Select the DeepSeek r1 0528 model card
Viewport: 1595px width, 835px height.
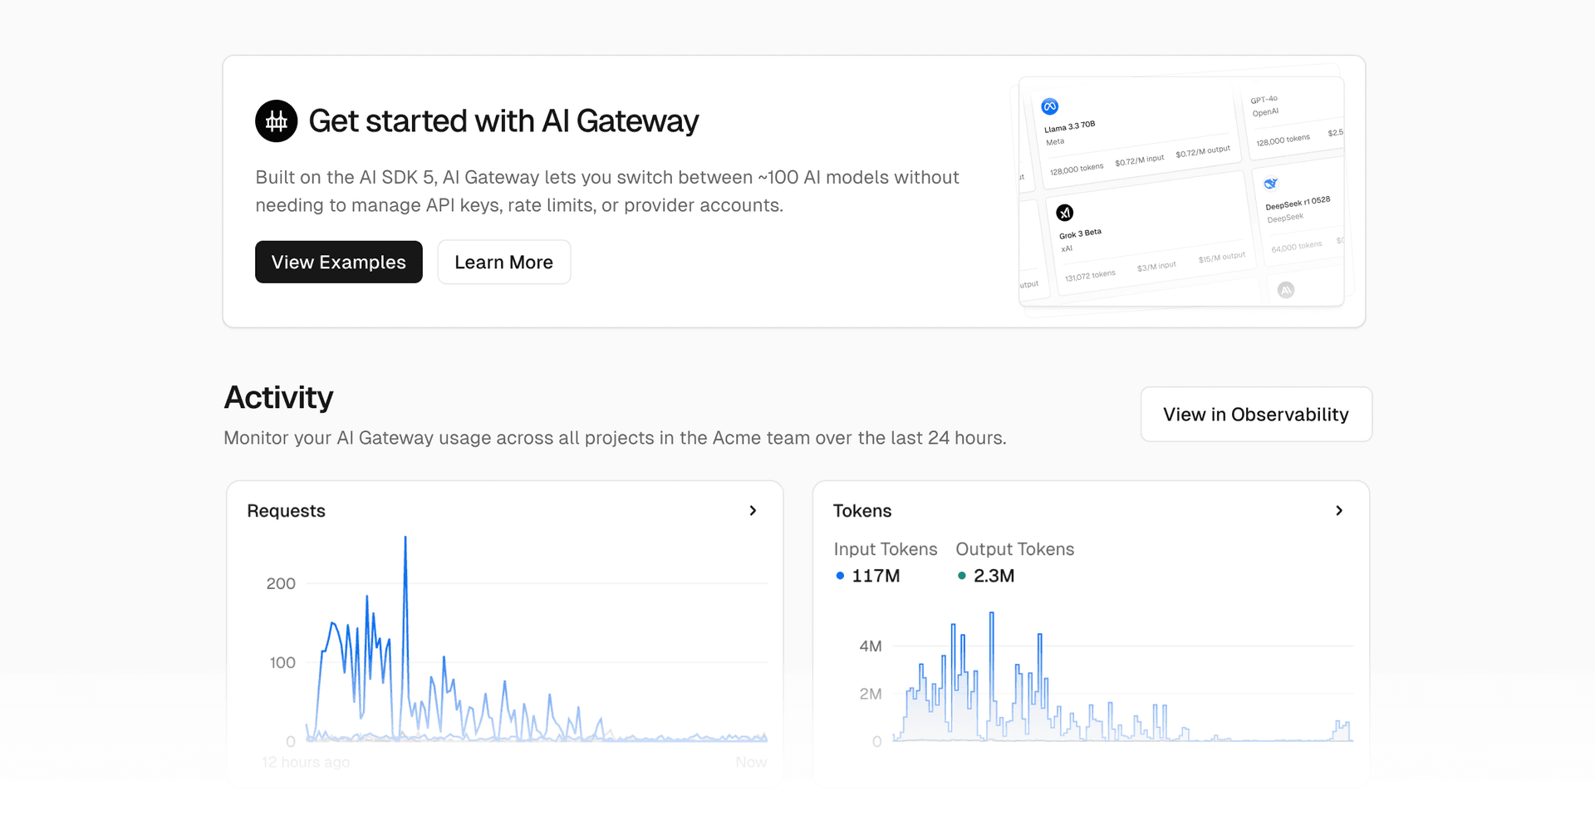point(1298,218)
